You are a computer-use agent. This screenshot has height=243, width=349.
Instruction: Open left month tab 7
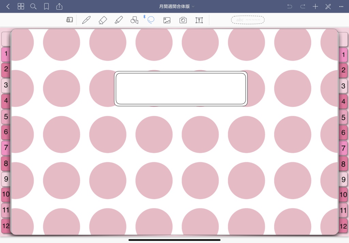click(x=6, y=148)
